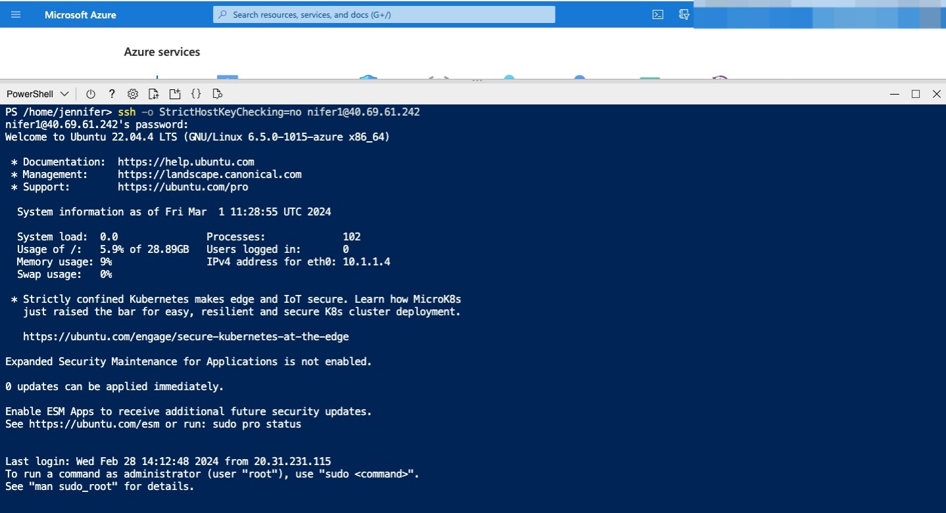Open Cloud Shell settings gear
This screenshot has height=513, width=946.
point(133,94)
